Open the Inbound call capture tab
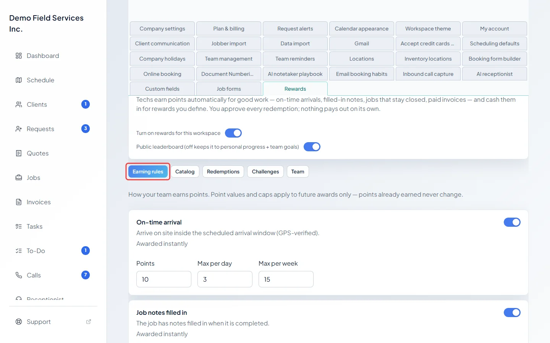This screenshot has width=550, height=343. (x=428, y=74)
